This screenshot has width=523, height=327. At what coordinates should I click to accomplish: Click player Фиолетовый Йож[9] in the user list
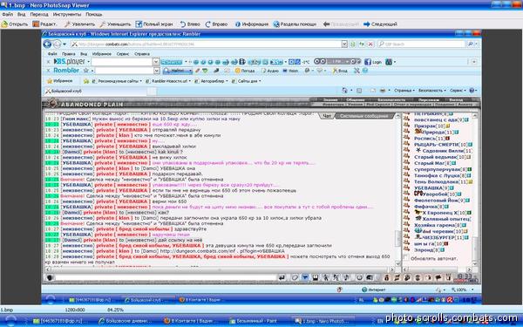point(439,201)
